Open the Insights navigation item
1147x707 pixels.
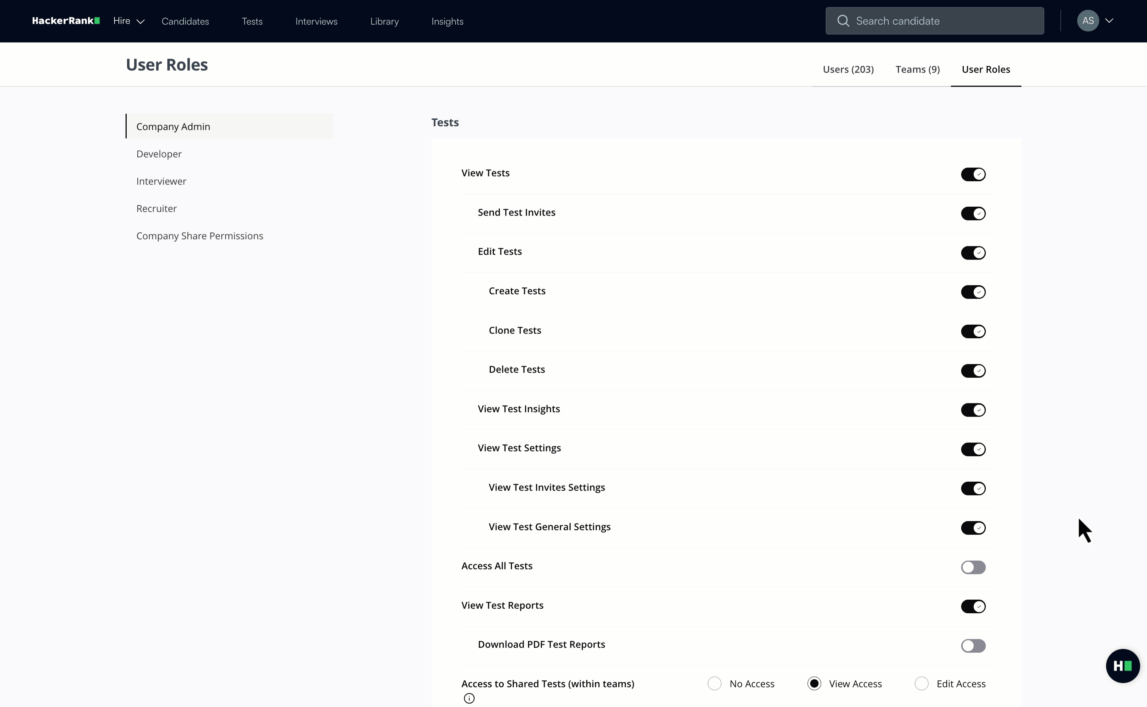tap(447, 21)
